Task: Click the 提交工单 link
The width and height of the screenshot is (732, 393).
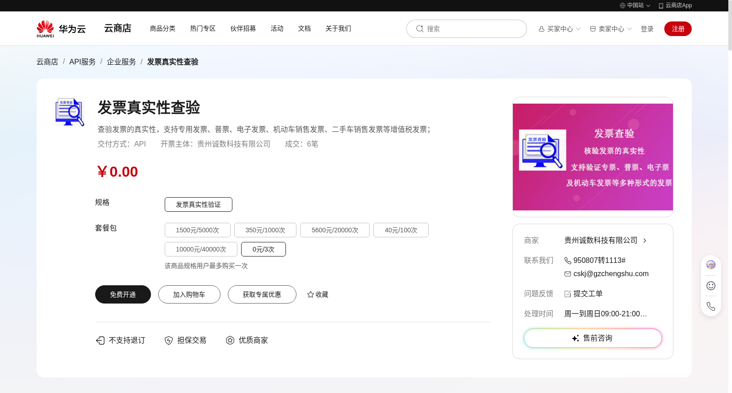Action: [x=588, y=294]
